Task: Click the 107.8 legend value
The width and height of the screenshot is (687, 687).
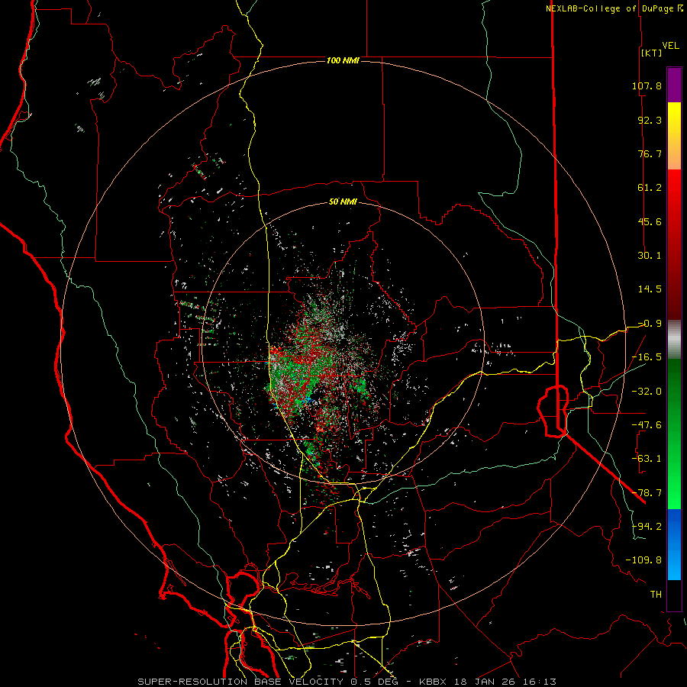Action: [x=647, y=85]
